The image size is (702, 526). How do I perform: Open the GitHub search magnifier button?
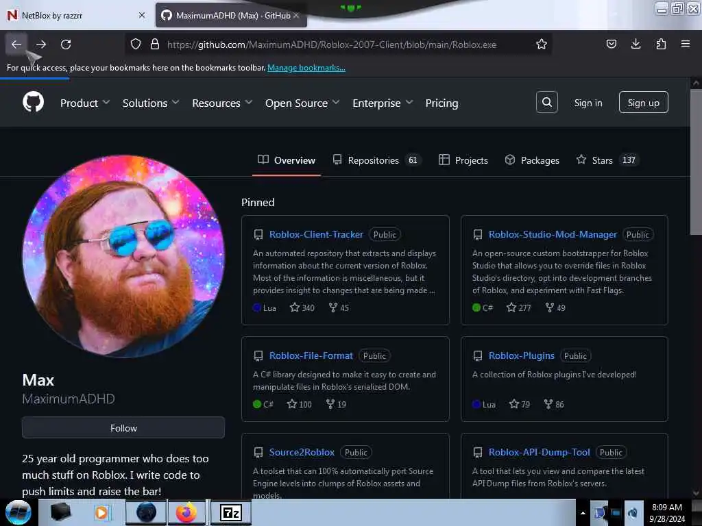click(x=546, y=103)
